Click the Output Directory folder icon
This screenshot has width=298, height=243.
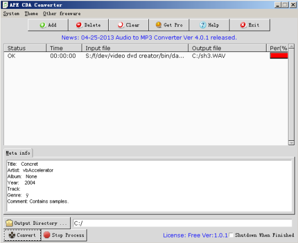[9, 223]
